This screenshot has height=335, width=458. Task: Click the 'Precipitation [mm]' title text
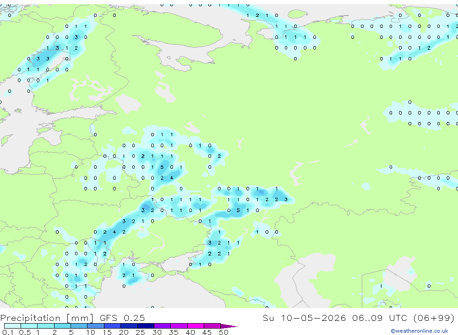[x=47, y=318]
